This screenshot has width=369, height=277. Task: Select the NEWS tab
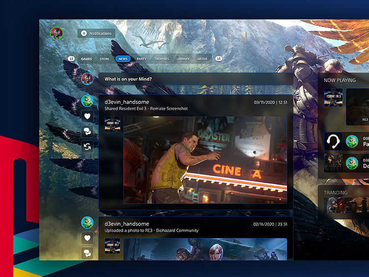(x=123, y=59)
